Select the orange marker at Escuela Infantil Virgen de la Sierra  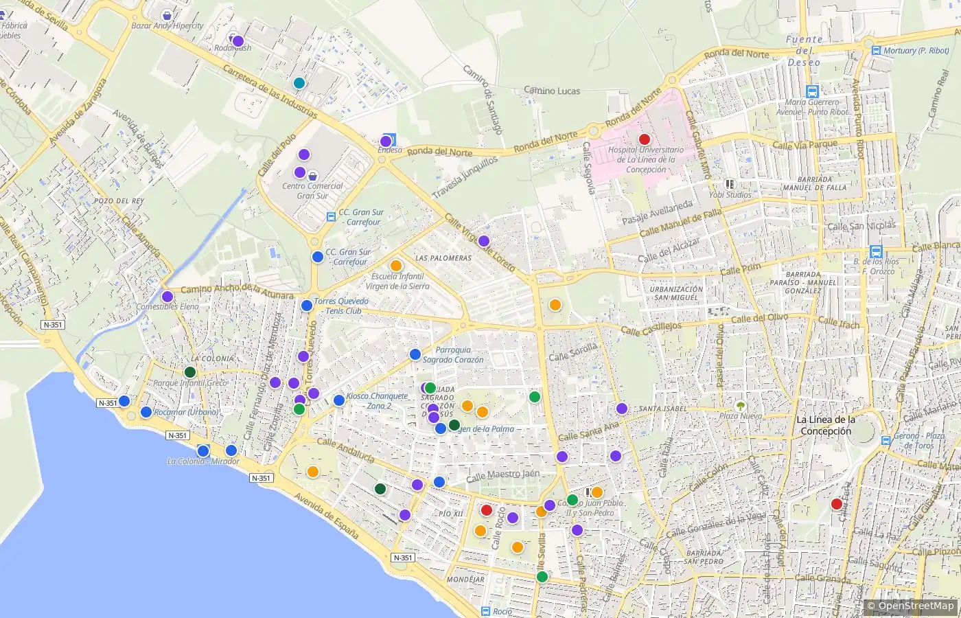[x=395, y=266]
